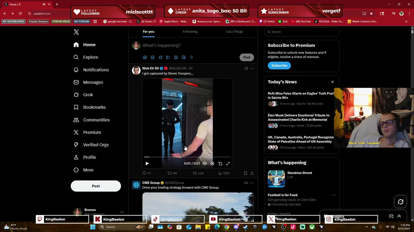The image size is (414, 232).
Task: Open the Explore page
Action: (x=86, y=57)
